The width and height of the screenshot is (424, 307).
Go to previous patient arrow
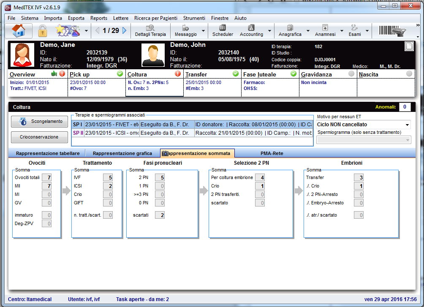[x=98, y=30]
